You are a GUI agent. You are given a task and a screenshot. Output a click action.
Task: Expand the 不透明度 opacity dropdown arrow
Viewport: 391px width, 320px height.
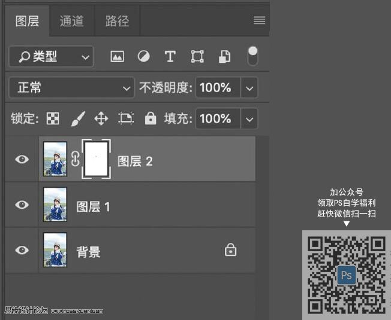point(249,88)
